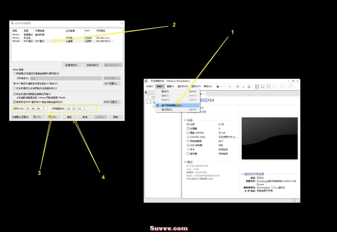Click the NAT 设置(S) button
The height and width of the screenshot is (232, 337).
pos(112,83)
